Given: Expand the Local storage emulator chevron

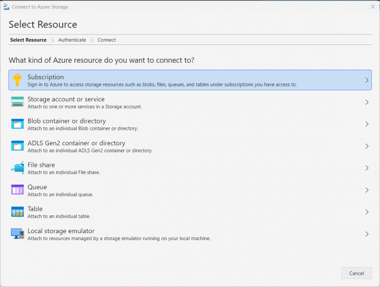Looking at the screenshot, I should [367, 234].
